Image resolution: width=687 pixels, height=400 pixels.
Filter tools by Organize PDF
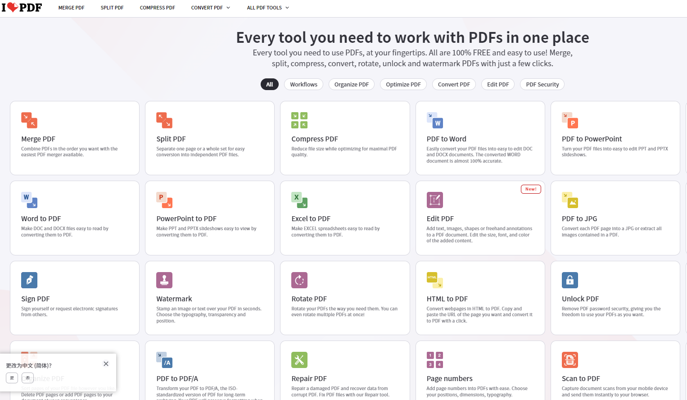click(x=351, y=84)
